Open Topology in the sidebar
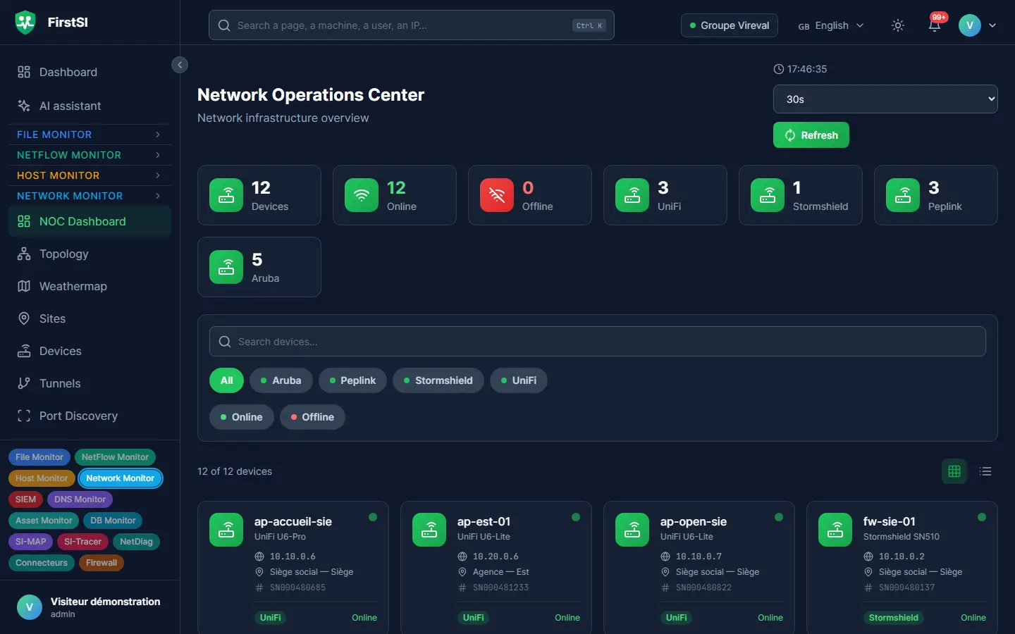Screen dimensions: 1015x634 coord(90,254)
